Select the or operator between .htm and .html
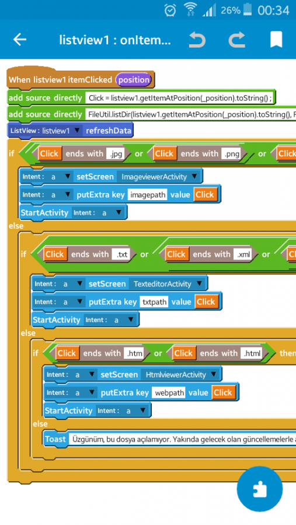 click(158, 353)
